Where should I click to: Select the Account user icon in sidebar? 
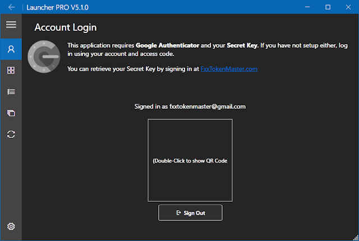tap(11, 49)
